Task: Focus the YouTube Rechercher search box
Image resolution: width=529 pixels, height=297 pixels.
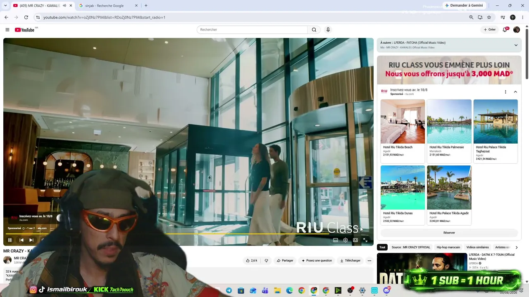Action: click(252, 30)
